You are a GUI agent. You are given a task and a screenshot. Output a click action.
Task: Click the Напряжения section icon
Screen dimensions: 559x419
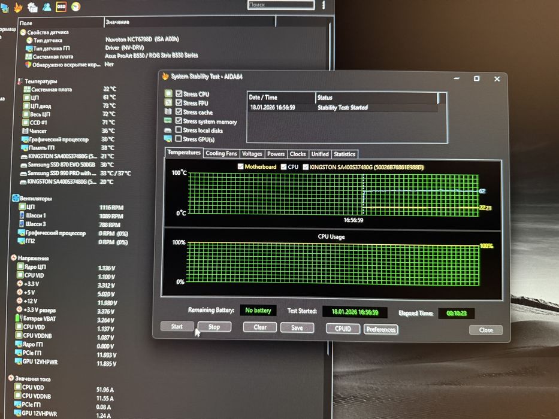(14, 257)
